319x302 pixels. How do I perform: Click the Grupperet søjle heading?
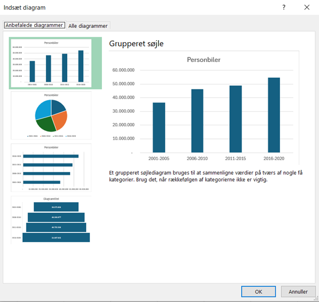(136, 44)
